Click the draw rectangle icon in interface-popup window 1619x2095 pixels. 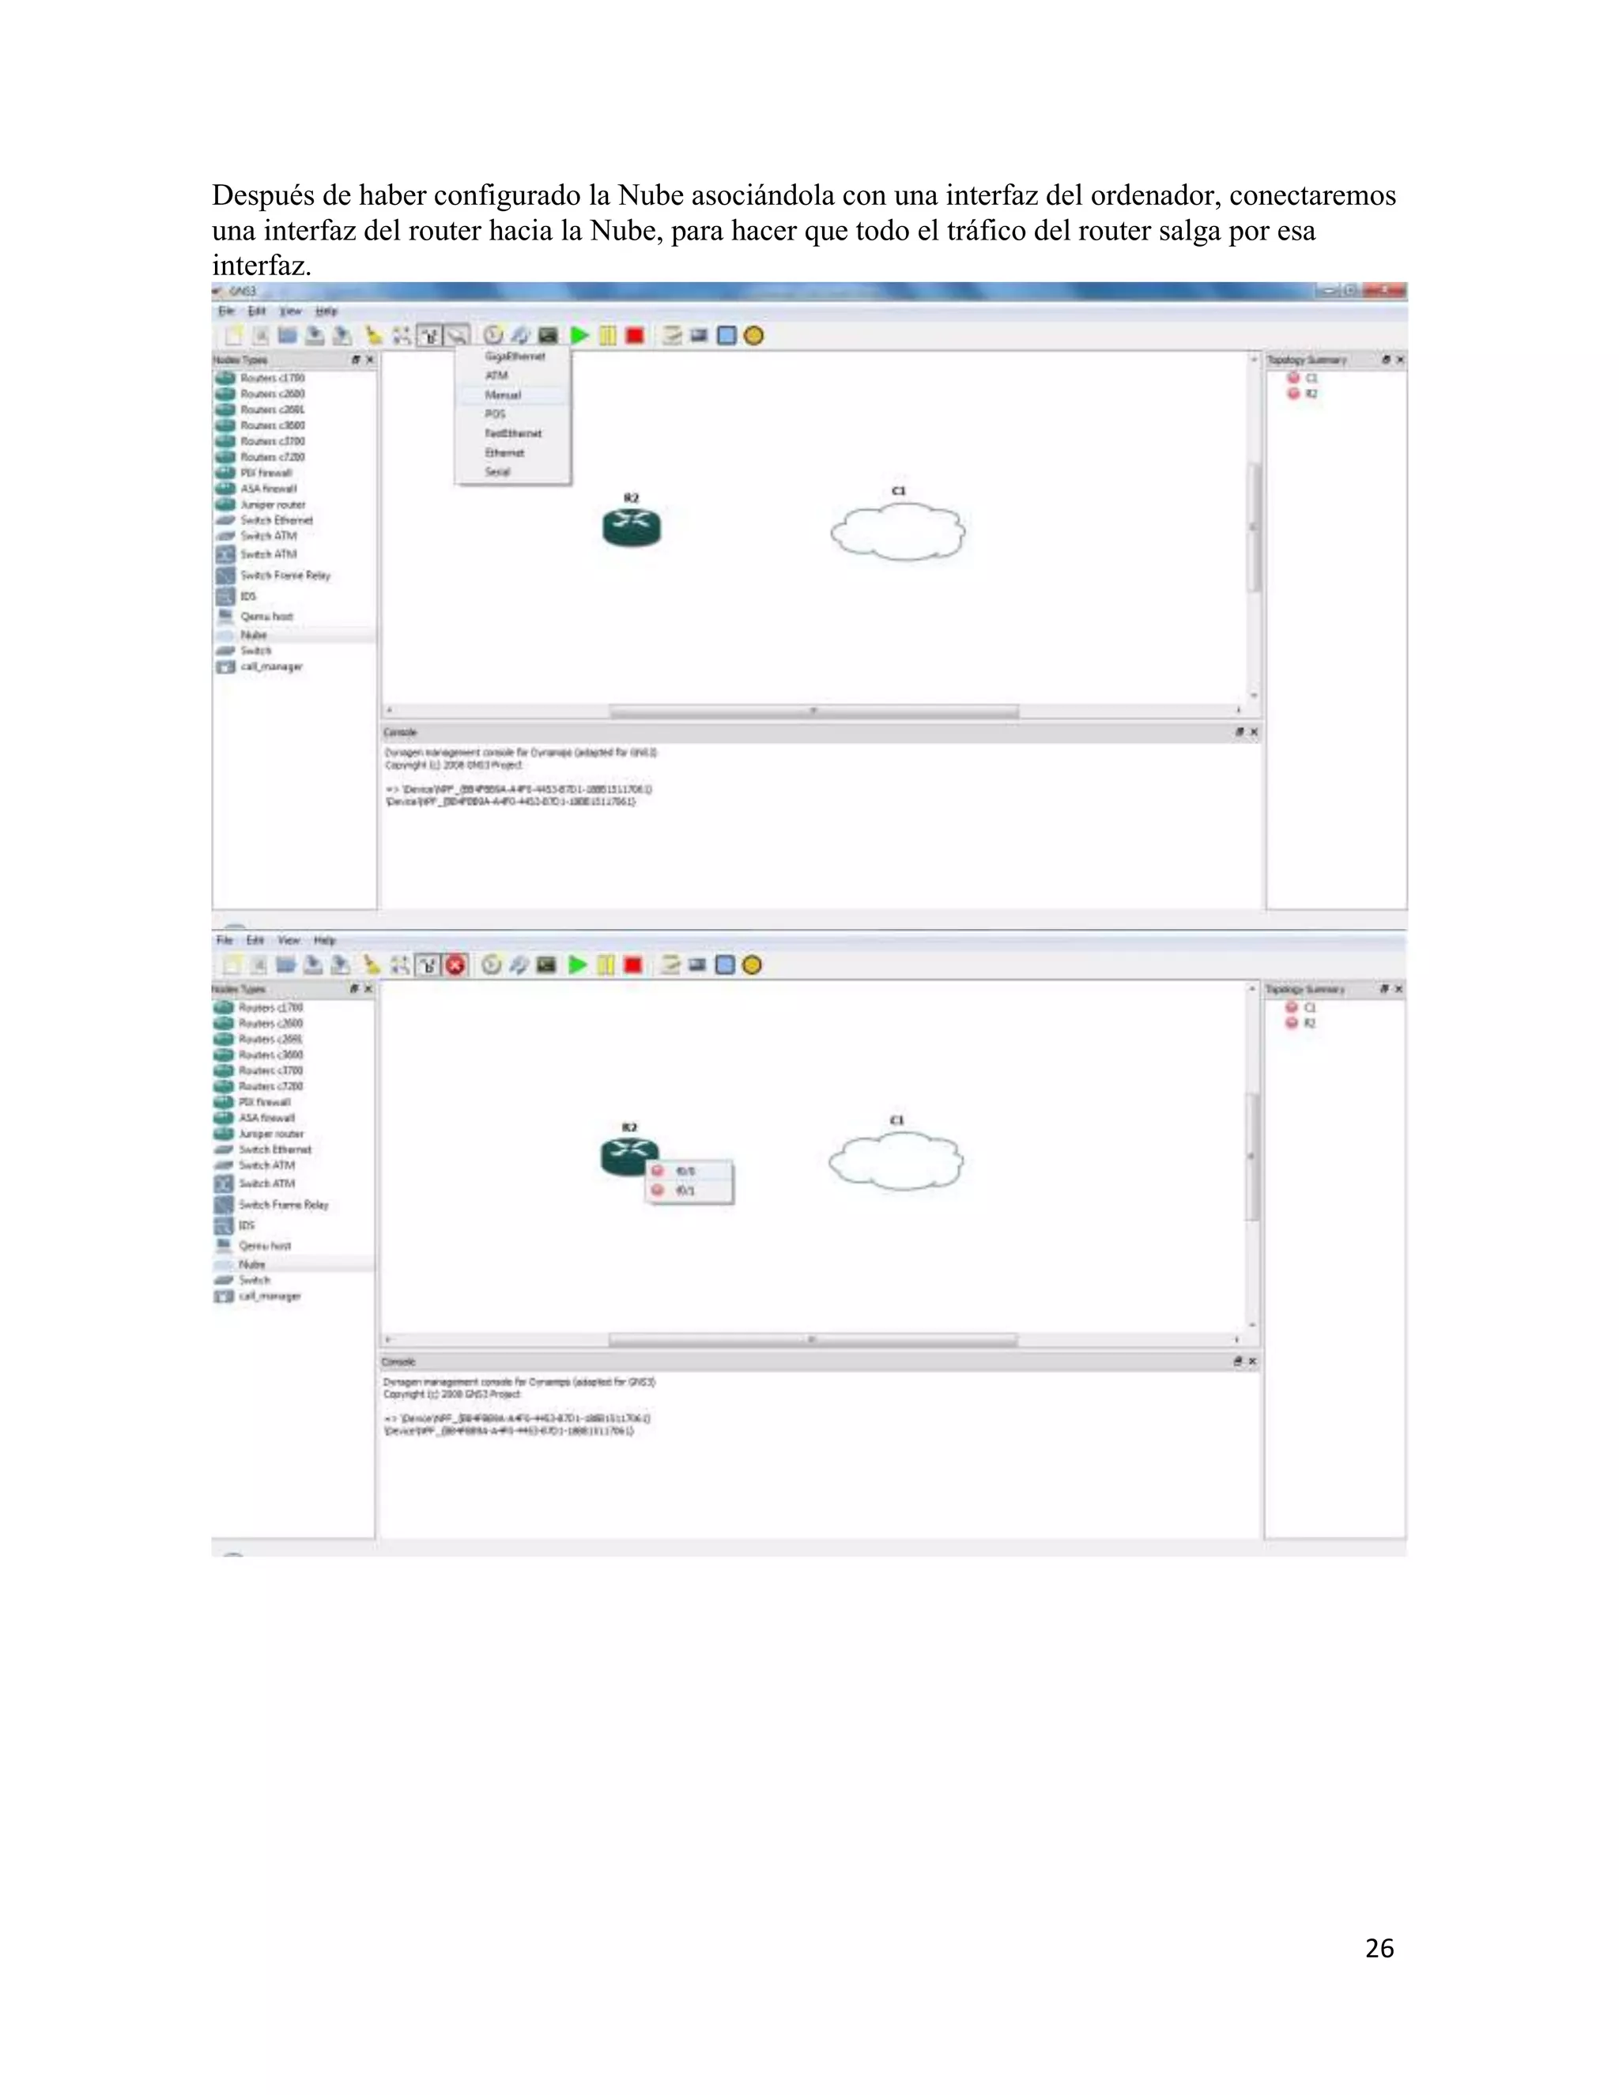725,965
